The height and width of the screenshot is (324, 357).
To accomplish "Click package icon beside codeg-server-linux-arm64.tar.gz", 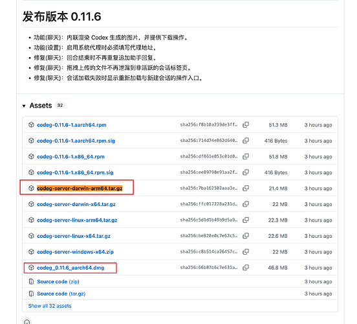I will [31, 220].
